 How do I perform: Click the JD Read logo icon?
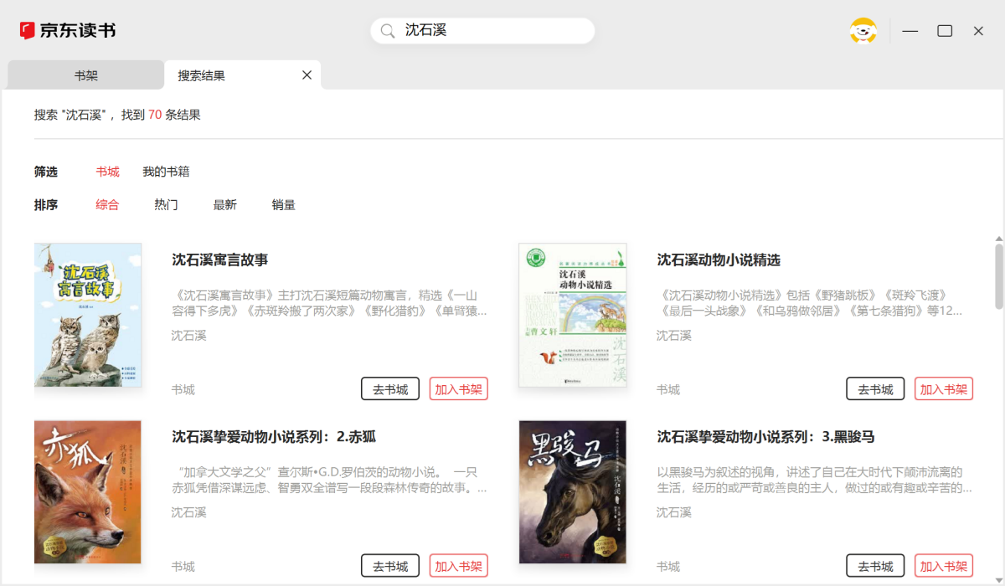[x=28, y=31]
